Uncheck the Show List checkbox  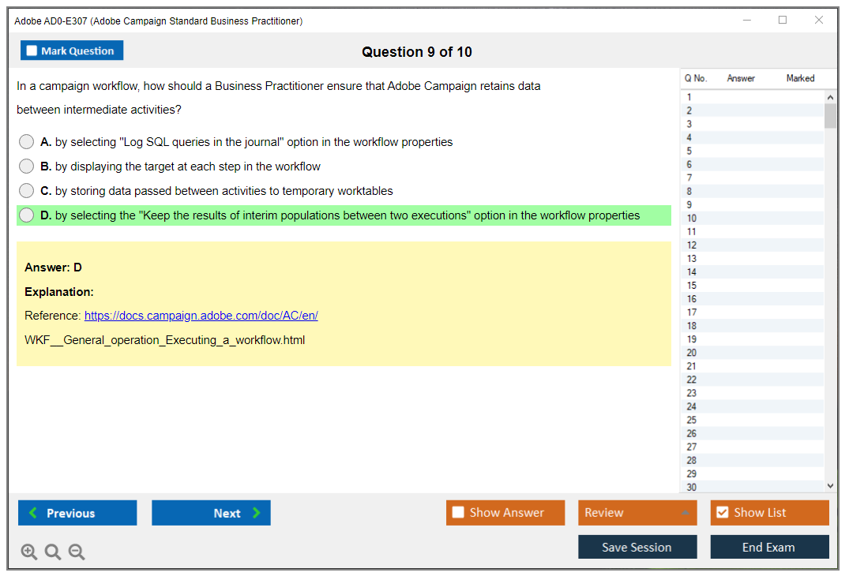[722, 513]
